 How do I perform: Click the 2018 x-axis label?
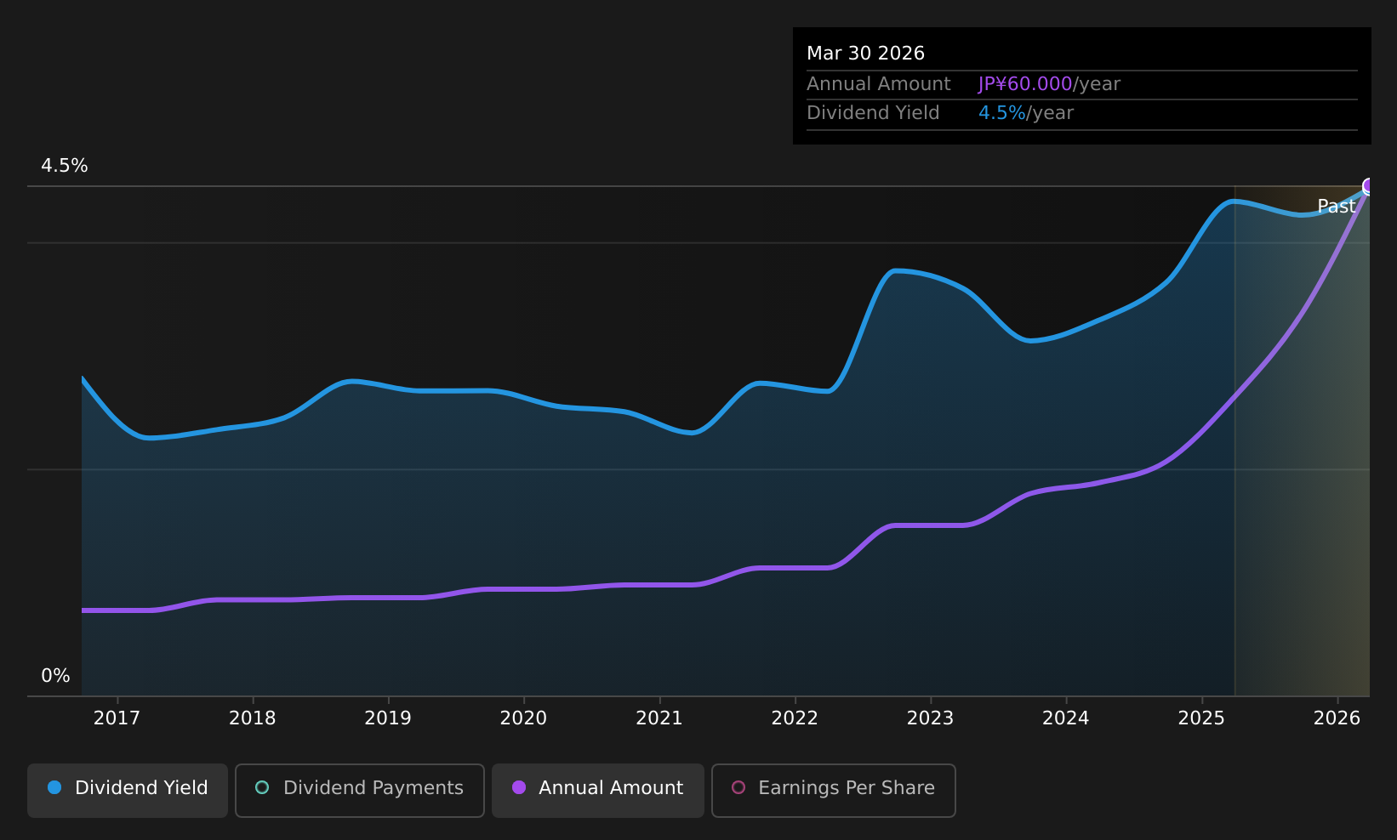(x=253, y=718)
